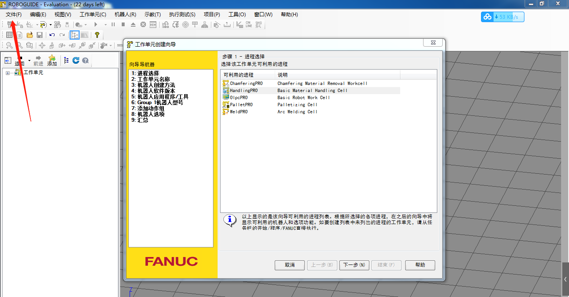Click the 添加 star add button
569x297 pixels.
(52, 61)
